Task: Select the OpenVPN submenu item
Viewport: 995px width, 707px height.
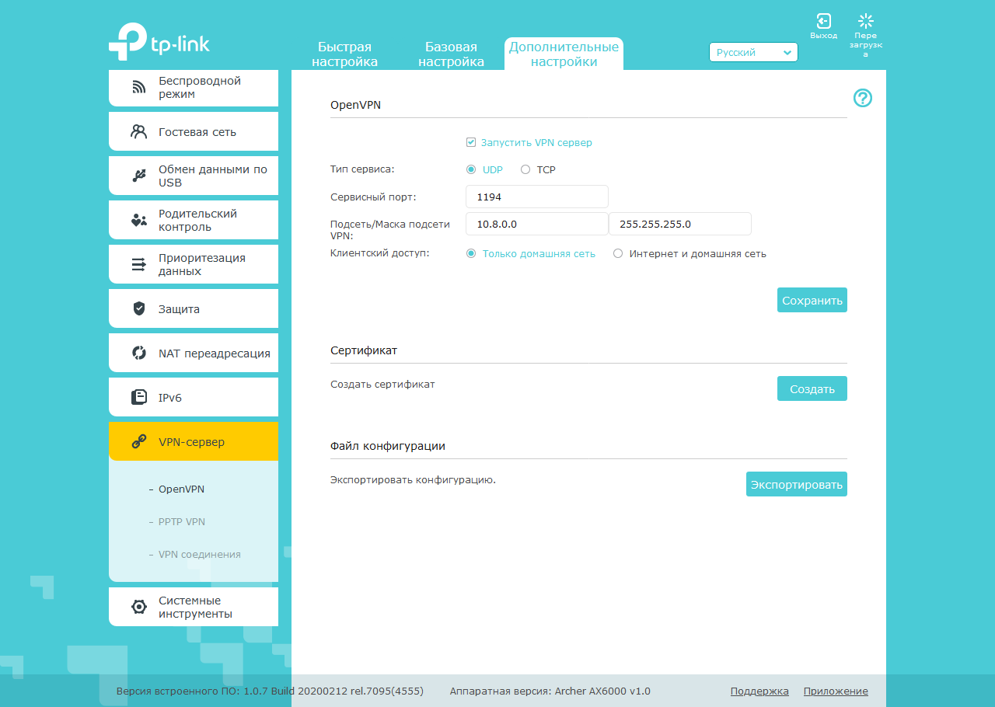Action: 181,489
